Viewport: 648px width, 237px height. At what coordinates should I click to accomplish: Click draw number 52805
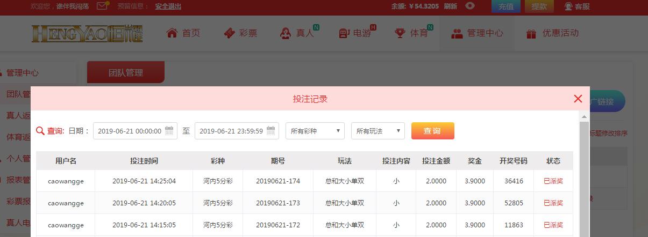pyautogui.click(x=514, y=203)
